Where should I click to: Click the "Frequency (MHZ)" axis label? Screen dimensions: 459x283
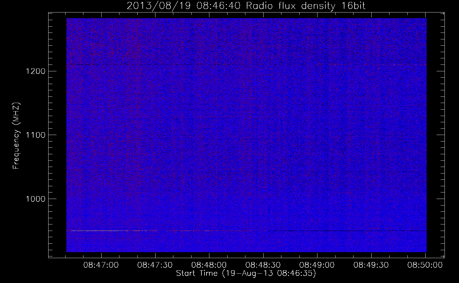click(x=16, y=136)
